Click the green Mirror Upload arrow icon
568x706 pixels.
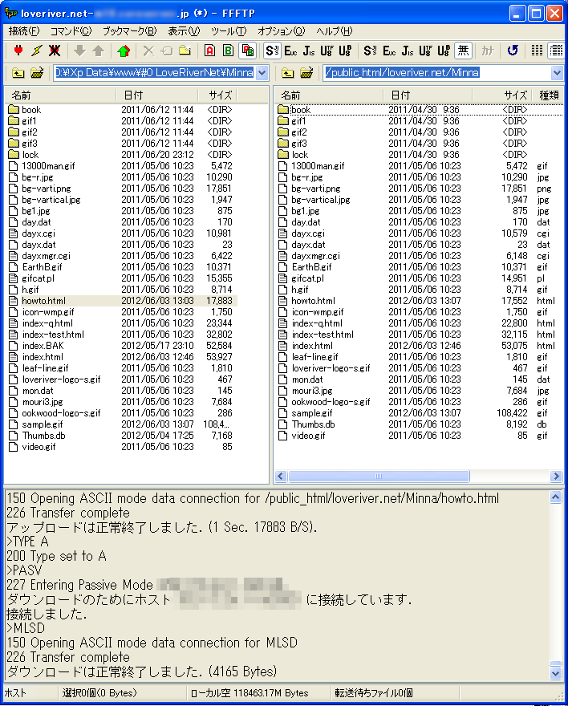pyautogui.click(x=124, y=51)
